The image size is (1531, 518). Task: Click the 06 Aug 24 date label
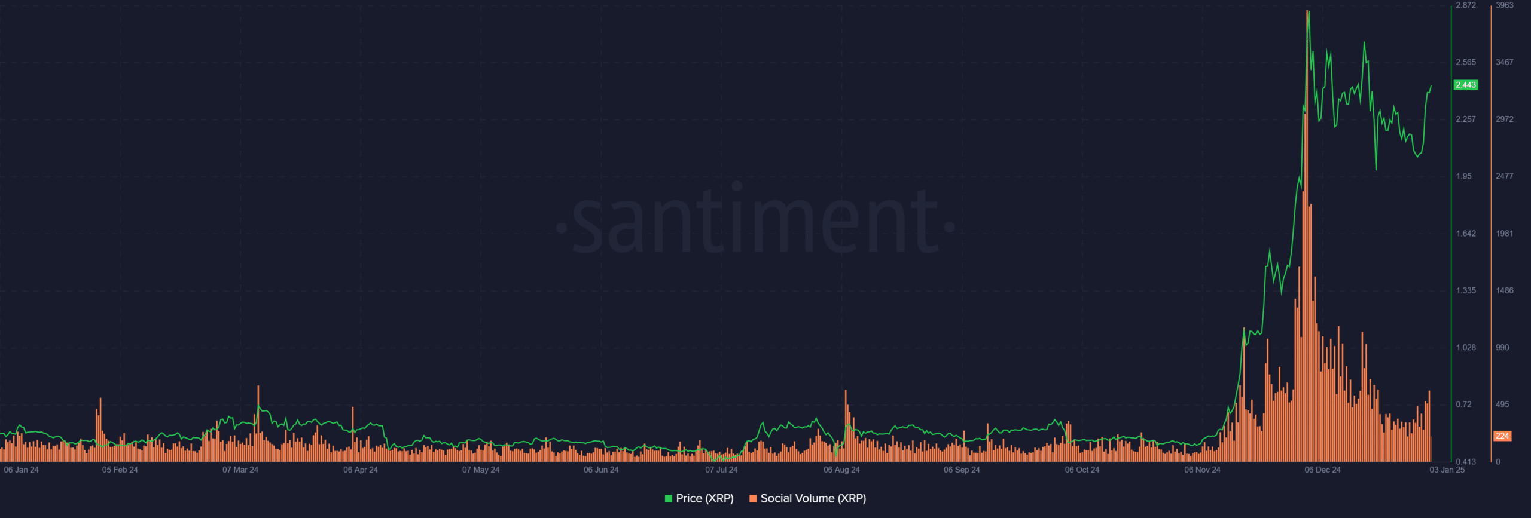841,470
